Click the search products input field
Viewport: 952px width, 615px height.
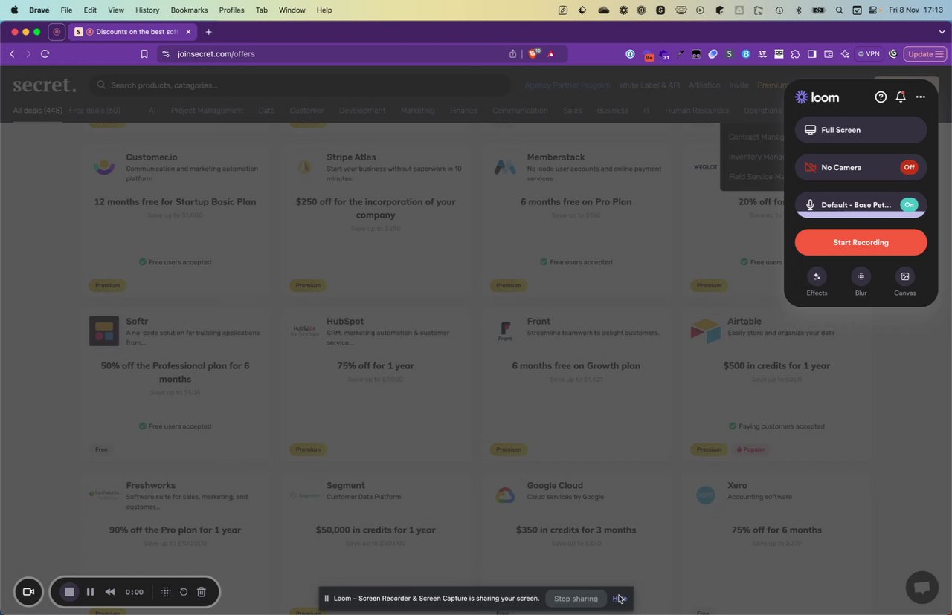[x=300, y=85]
